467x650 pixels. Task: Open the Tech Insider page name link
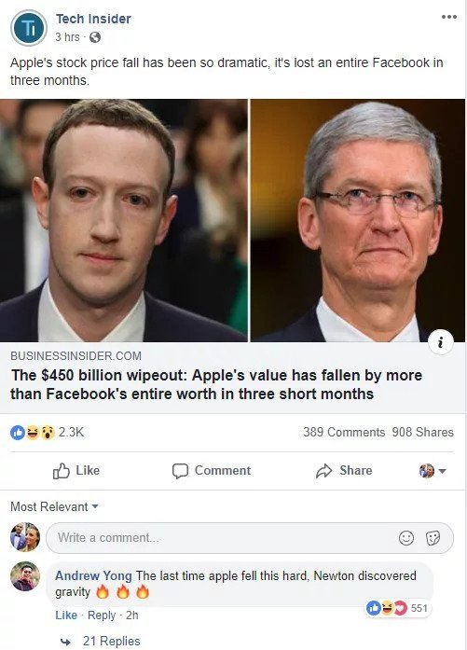(93, 19)
